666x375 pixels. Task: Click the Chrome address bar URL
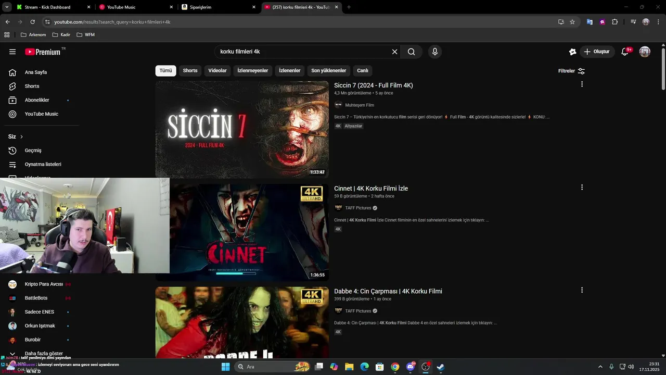point(112,22)
